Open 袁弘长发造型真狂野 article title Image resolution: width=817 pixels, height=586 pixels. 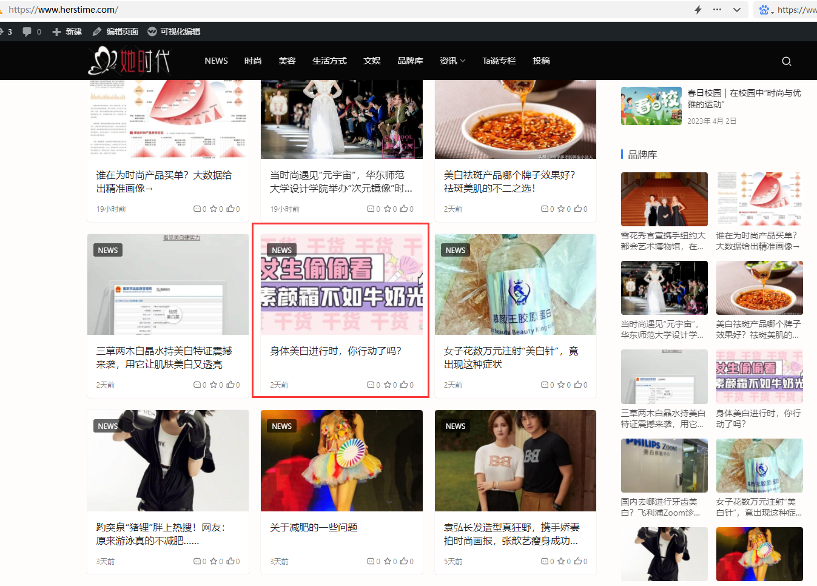tap(511, 534)
